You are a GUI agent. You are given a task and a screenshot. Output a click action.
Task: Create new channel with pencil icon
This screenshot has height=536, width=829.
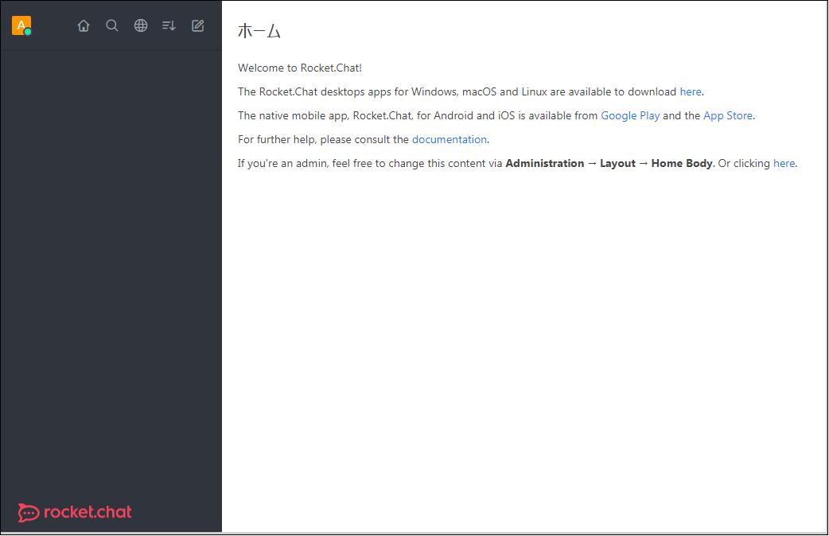click(198, 25)
